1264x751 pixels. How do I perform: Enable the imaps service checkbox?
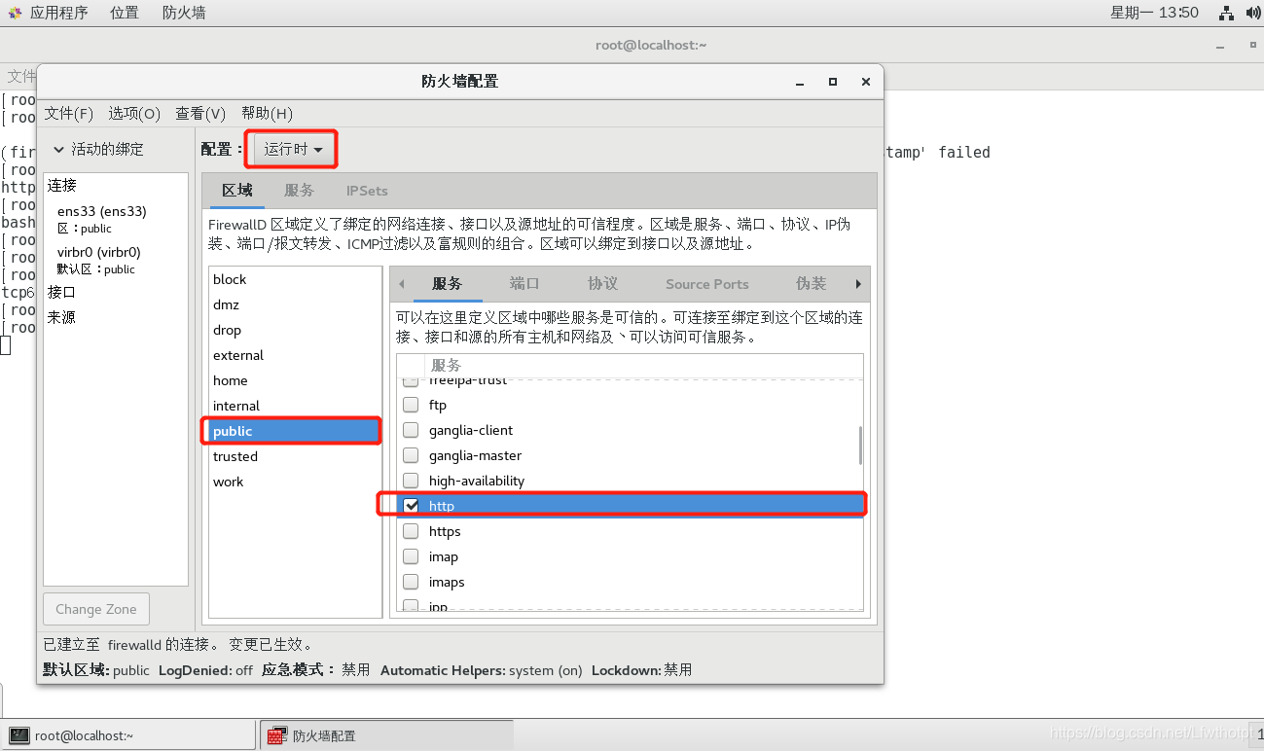pyautogui.click(x=411, y=582)
